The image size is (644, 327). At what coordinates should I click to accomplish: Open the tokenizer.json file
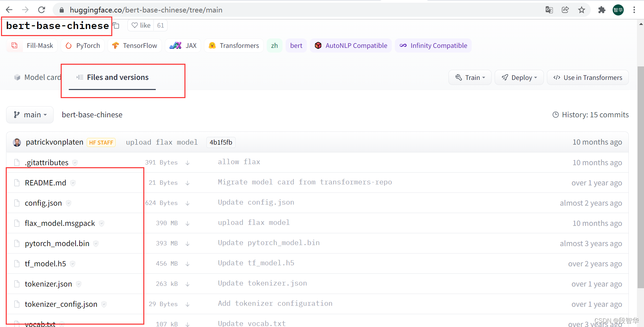pyautogui.click(x=48, y=284)
